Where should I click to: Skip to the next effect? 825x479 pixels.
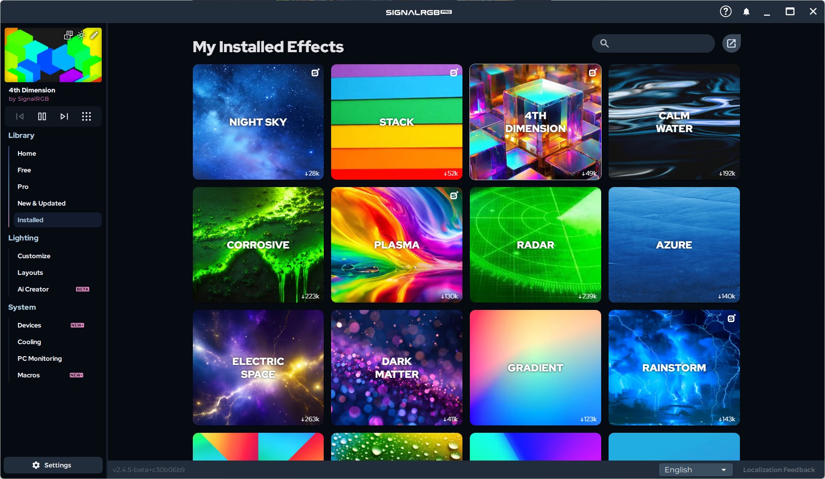click(64, 116)
